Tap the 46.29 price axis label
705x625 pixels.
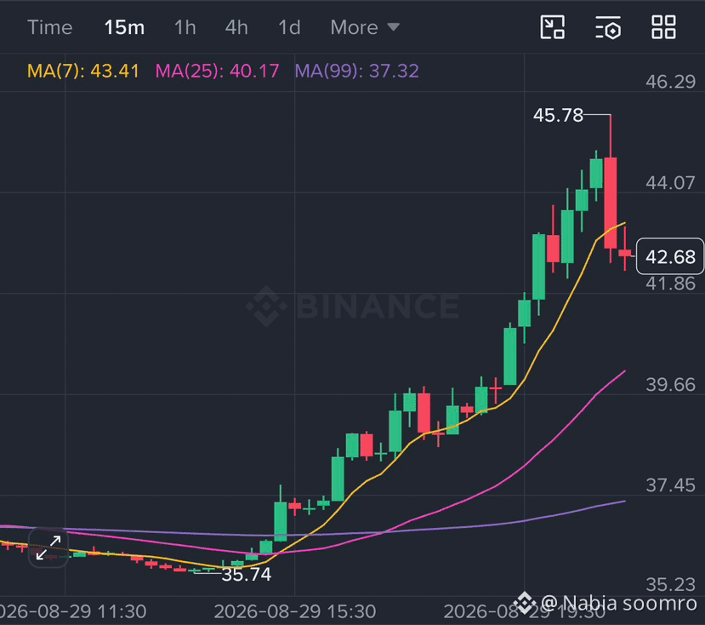[670, 82]
